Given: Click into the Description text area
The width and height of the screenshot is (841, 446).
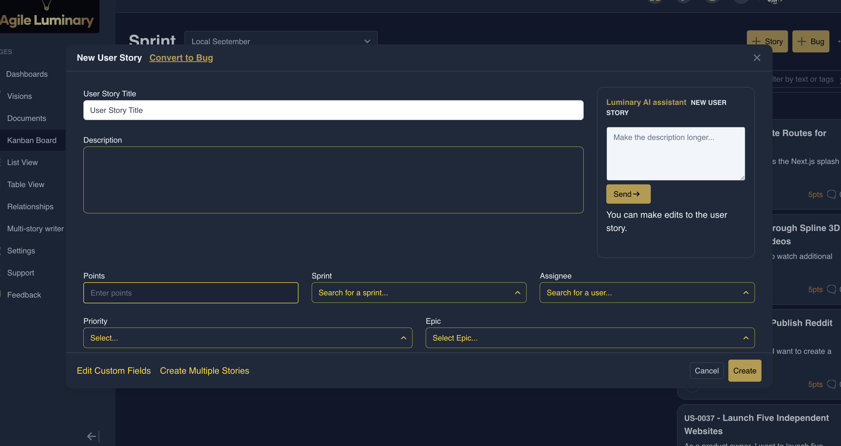Looking at the screenshot, I should point(333,180).
